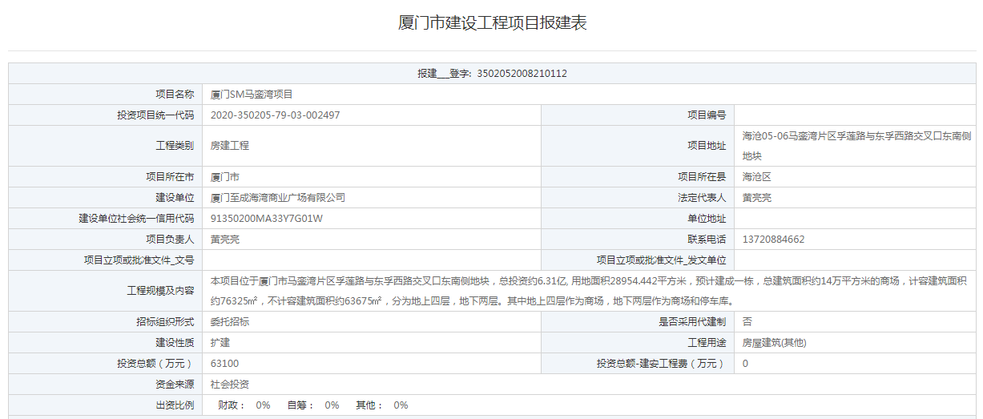Select the 扩建 value
This screenshot has height=419, width=983.
pos(220,343)
